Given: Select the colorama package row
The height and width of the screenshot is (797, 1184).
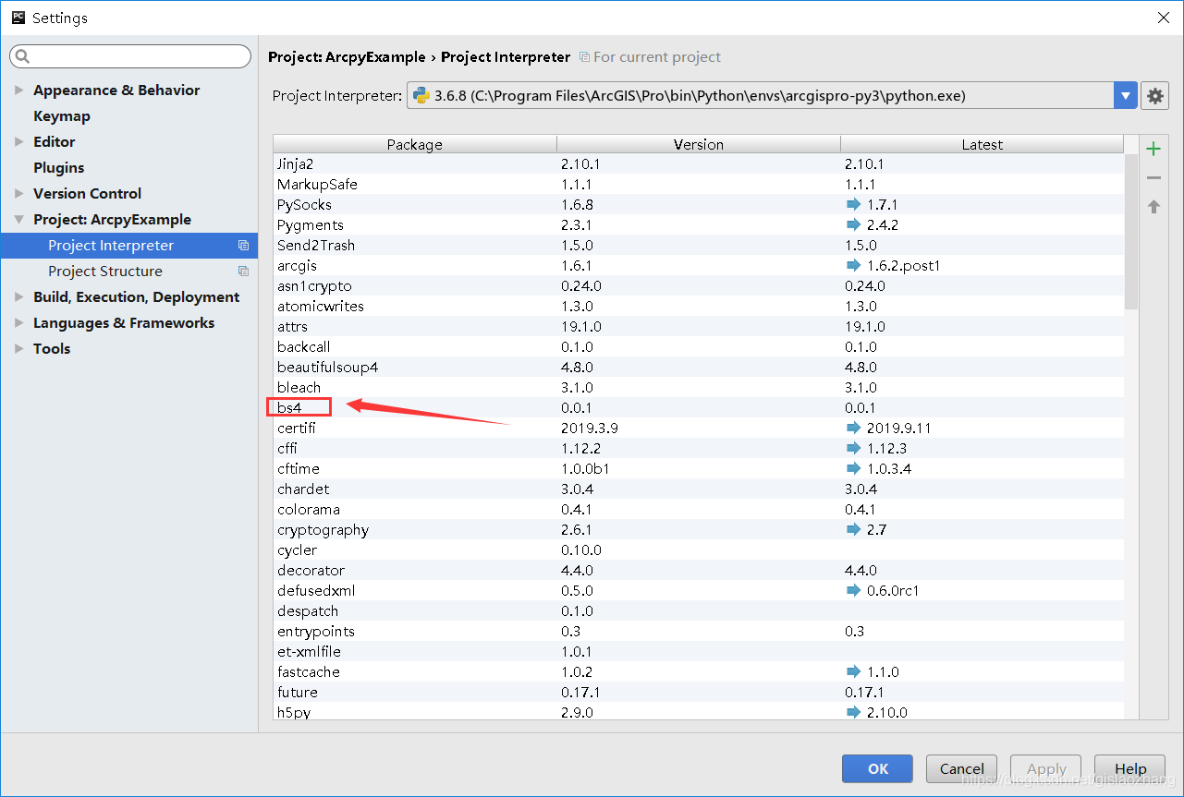Looking at the screenshot, I should [x=699, y=509].
